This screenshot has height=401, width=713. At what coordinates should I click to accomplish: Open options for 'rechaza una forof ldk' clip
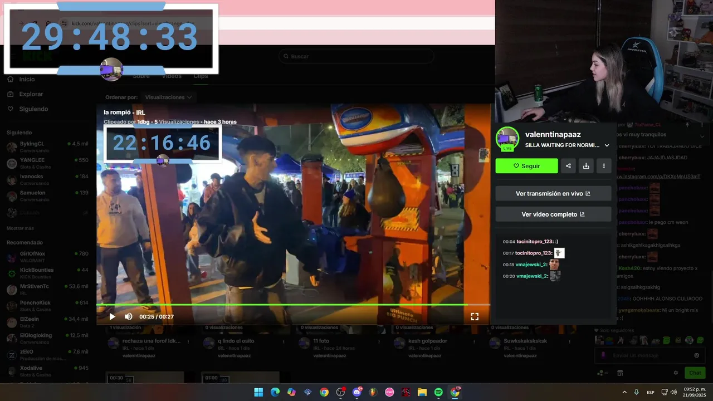(188, 341)
